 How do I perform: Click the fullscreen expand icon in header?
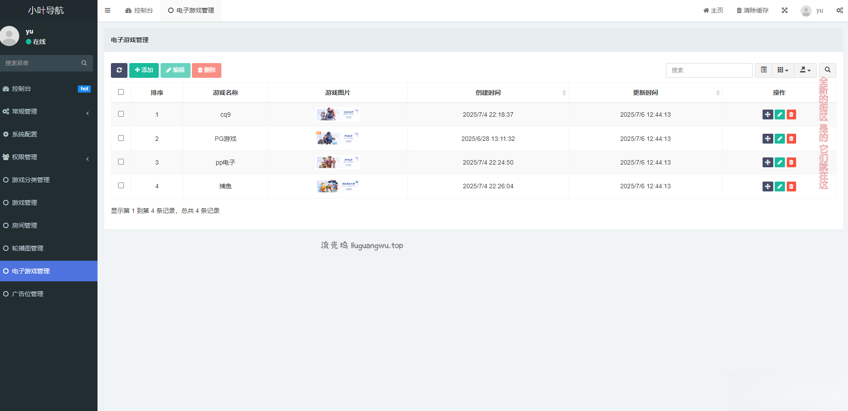[x=784, y=10]
